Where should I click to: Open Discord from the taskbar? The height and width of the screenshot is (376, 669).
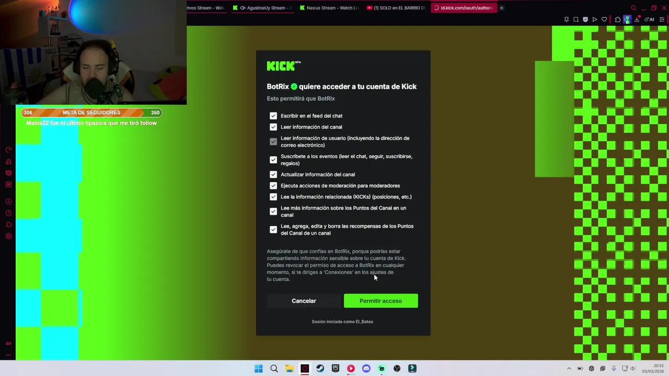point(366,369)
